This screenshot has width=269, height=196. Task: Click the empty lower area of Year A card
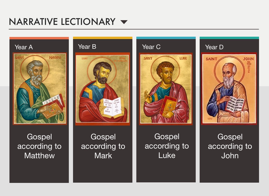(39, 172)
